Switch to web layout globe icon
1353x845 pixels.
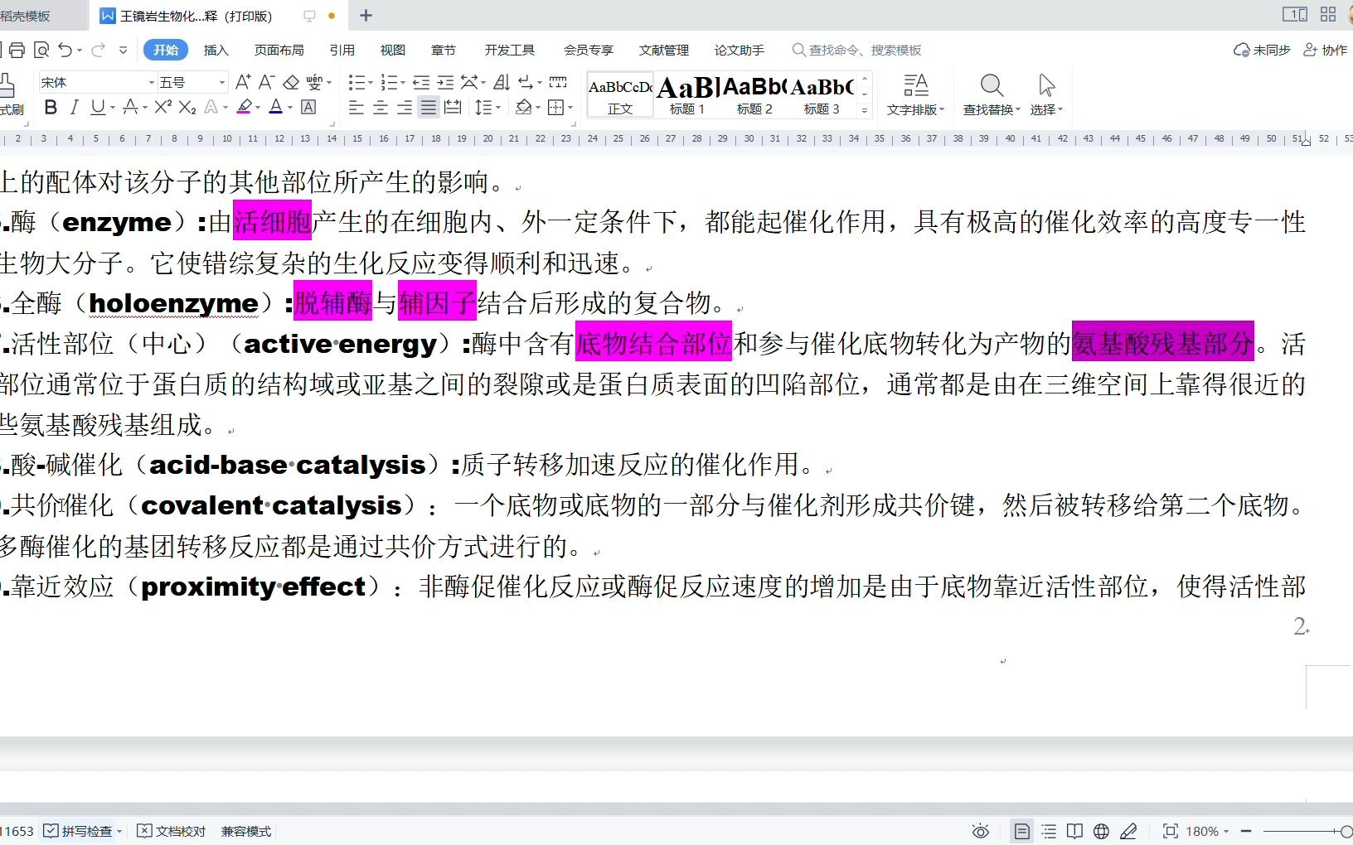click(x=1101, y=831)
